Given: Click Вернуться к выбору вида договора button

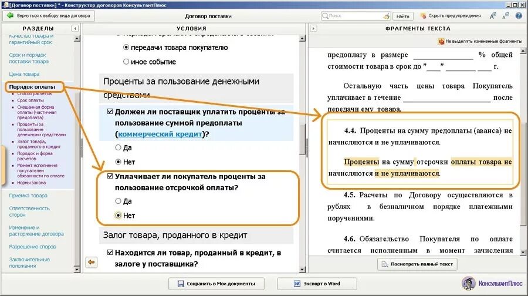Looking at the screenshot, I should coord(49,15).
